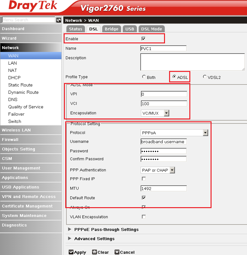Screen dimensions: 247x255
Task: Open the Protocol dropdown list
Action: pyautogui.click(x=206, y=133)
